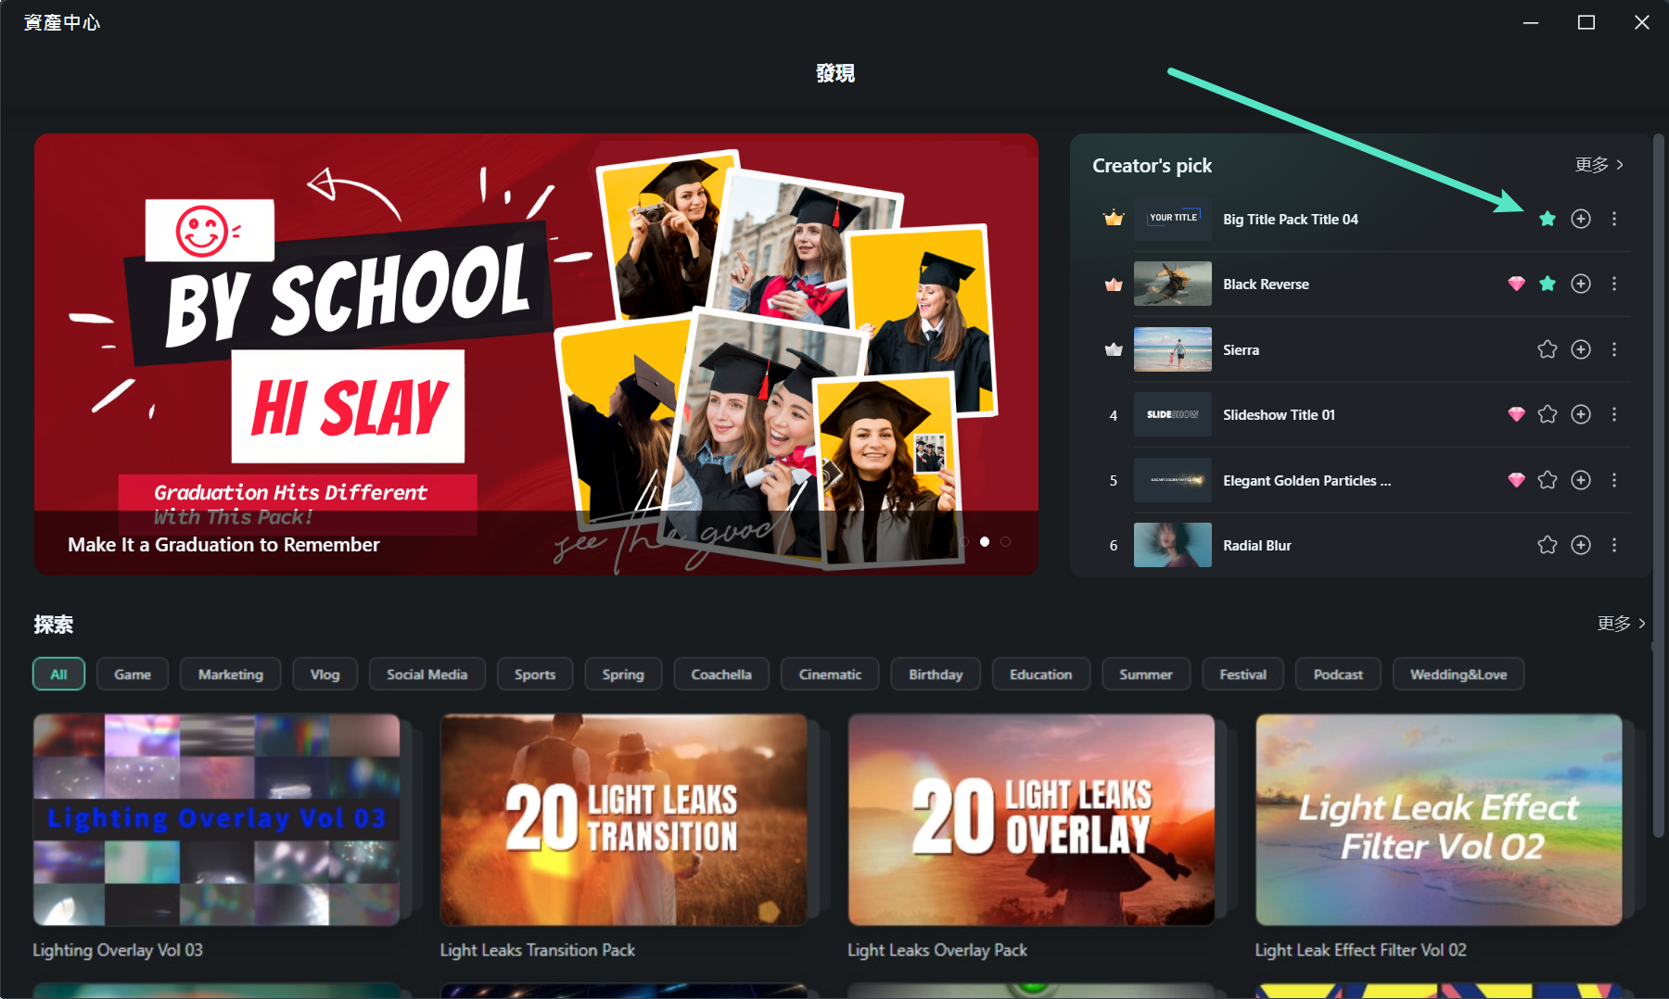The image size is (1669, 999).
Task: Select the Sports category filter
Action: (535, 675)
